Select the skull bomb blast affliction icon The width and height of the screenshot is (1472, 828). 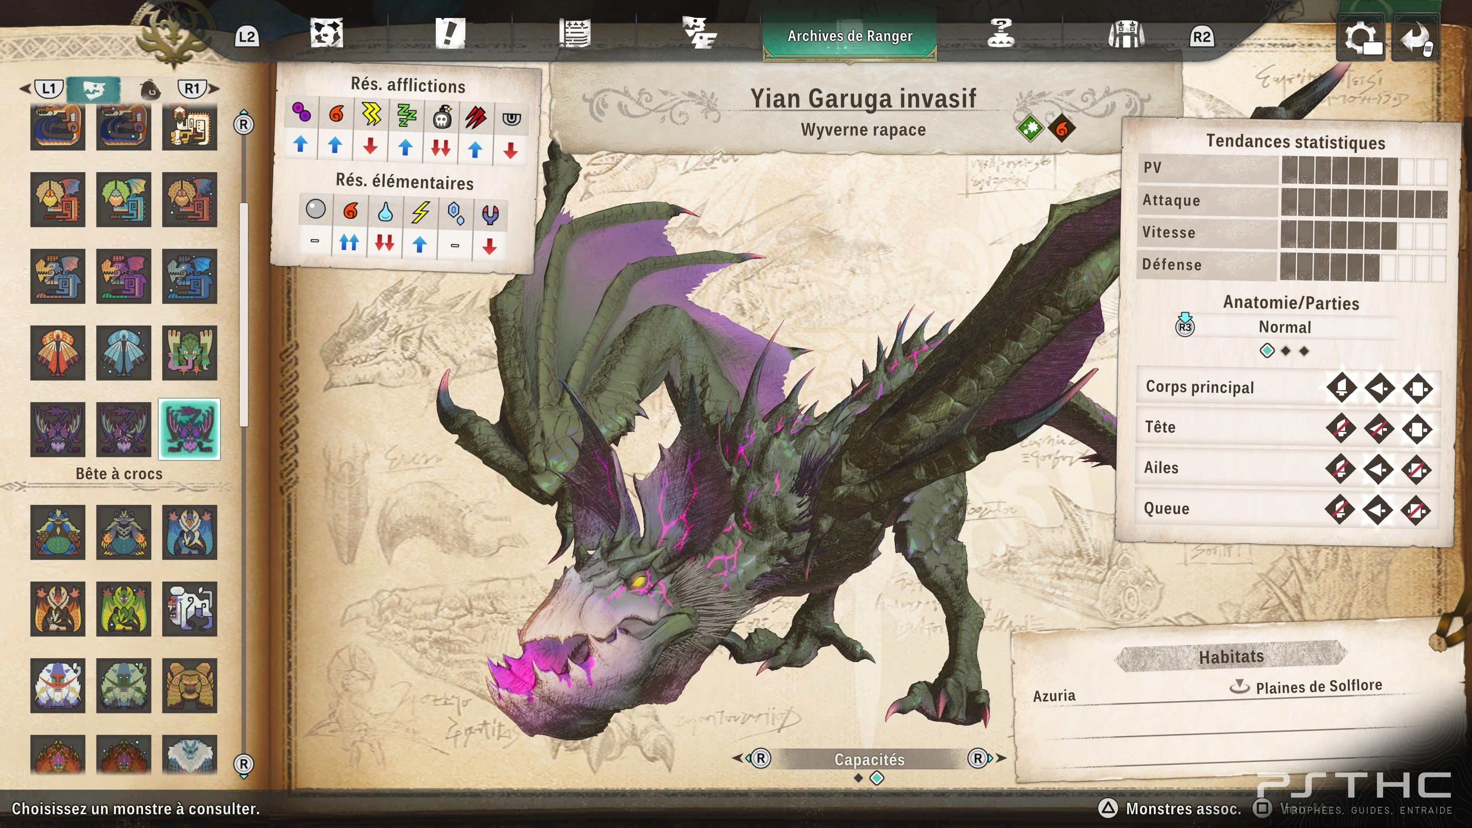click(x=442, y=117)
